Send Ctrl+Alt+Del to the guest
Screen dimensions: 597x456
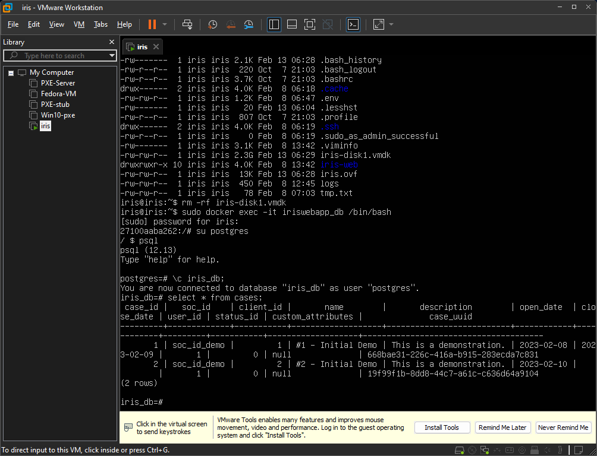187,24
